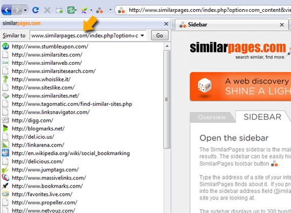Click the site icon in the address bar
Image resolution: width=291 pixels, height=213 pixels.
tap(121, 10)
